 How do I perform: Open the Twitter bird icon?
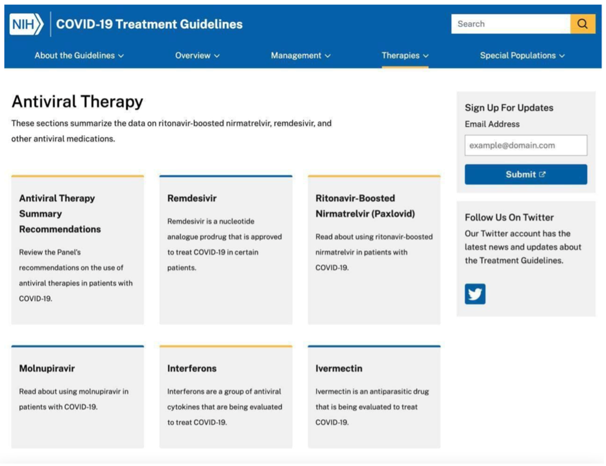pyautogui.click(x=475, y=294)
